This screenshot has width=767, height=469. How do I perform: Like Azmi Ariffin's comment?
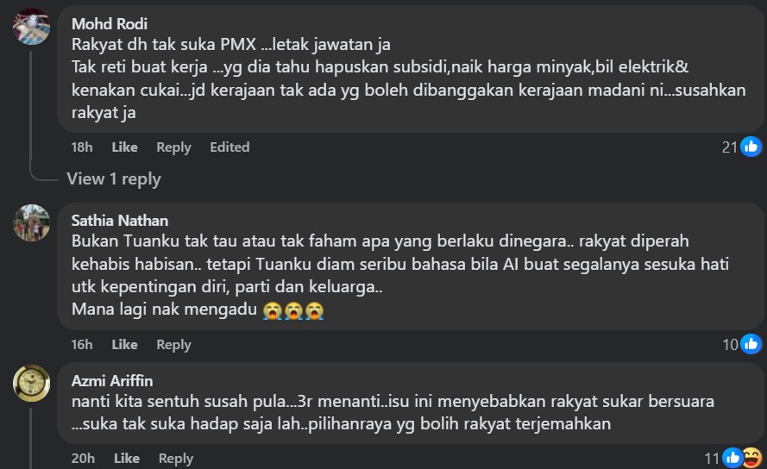click(127, 459)
